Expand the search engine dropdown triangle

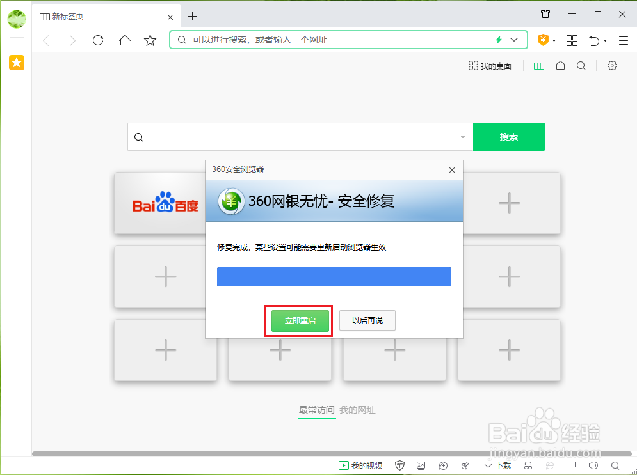[463, 137]
